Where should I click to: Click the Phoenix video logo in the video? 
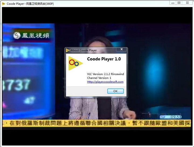[31, 35]
